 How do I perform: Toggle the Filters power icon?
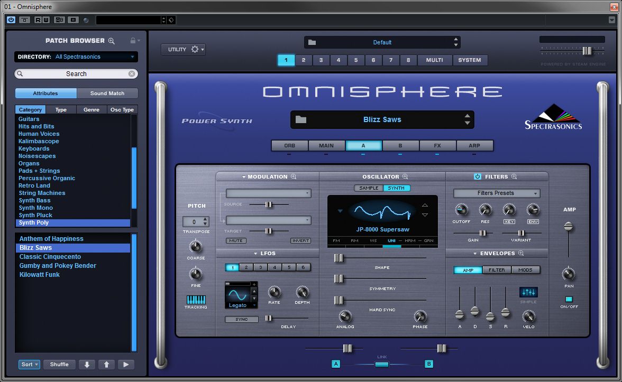pyautogui.click(x=478, y=176)
